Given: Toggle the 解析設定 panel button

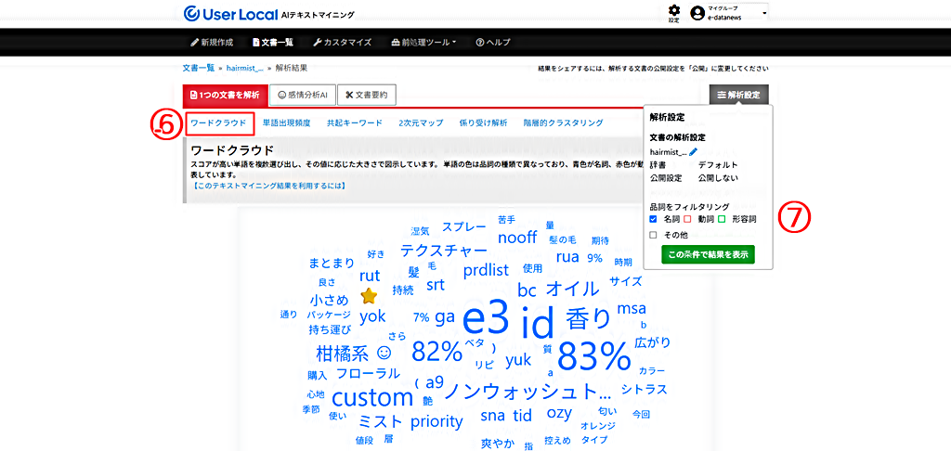Looking at the screenshot, I should point(738,96).
